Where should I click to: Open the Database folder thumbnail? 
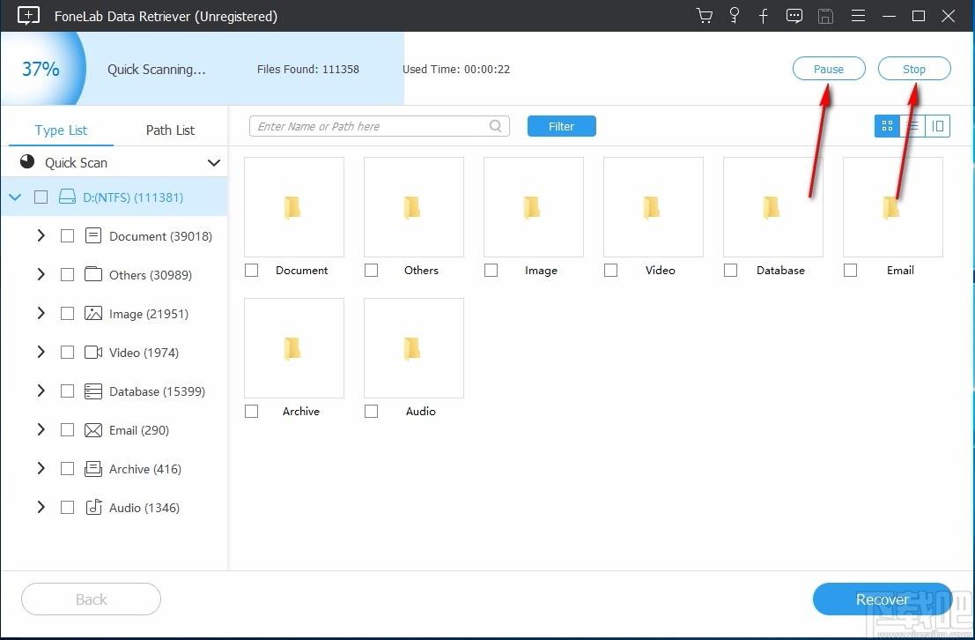click(x=773, y=207)
